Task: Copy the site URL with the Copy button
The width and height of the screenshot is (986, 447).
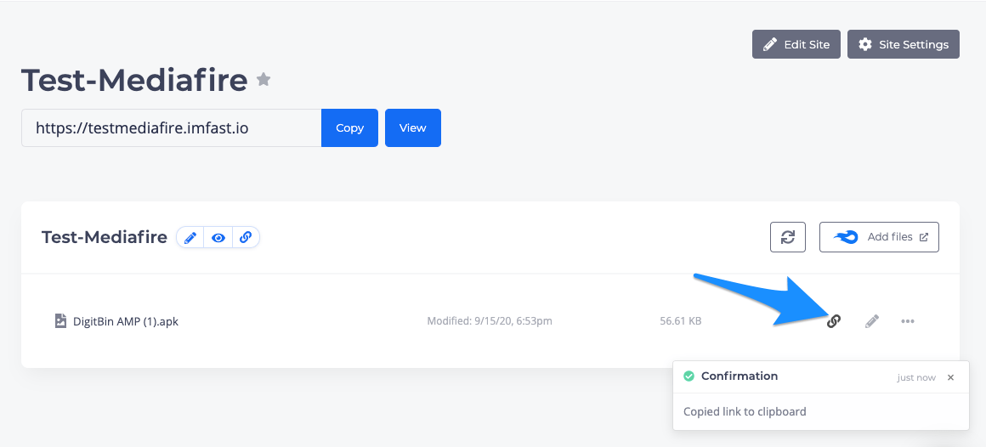Action: [x=349, y=127]
